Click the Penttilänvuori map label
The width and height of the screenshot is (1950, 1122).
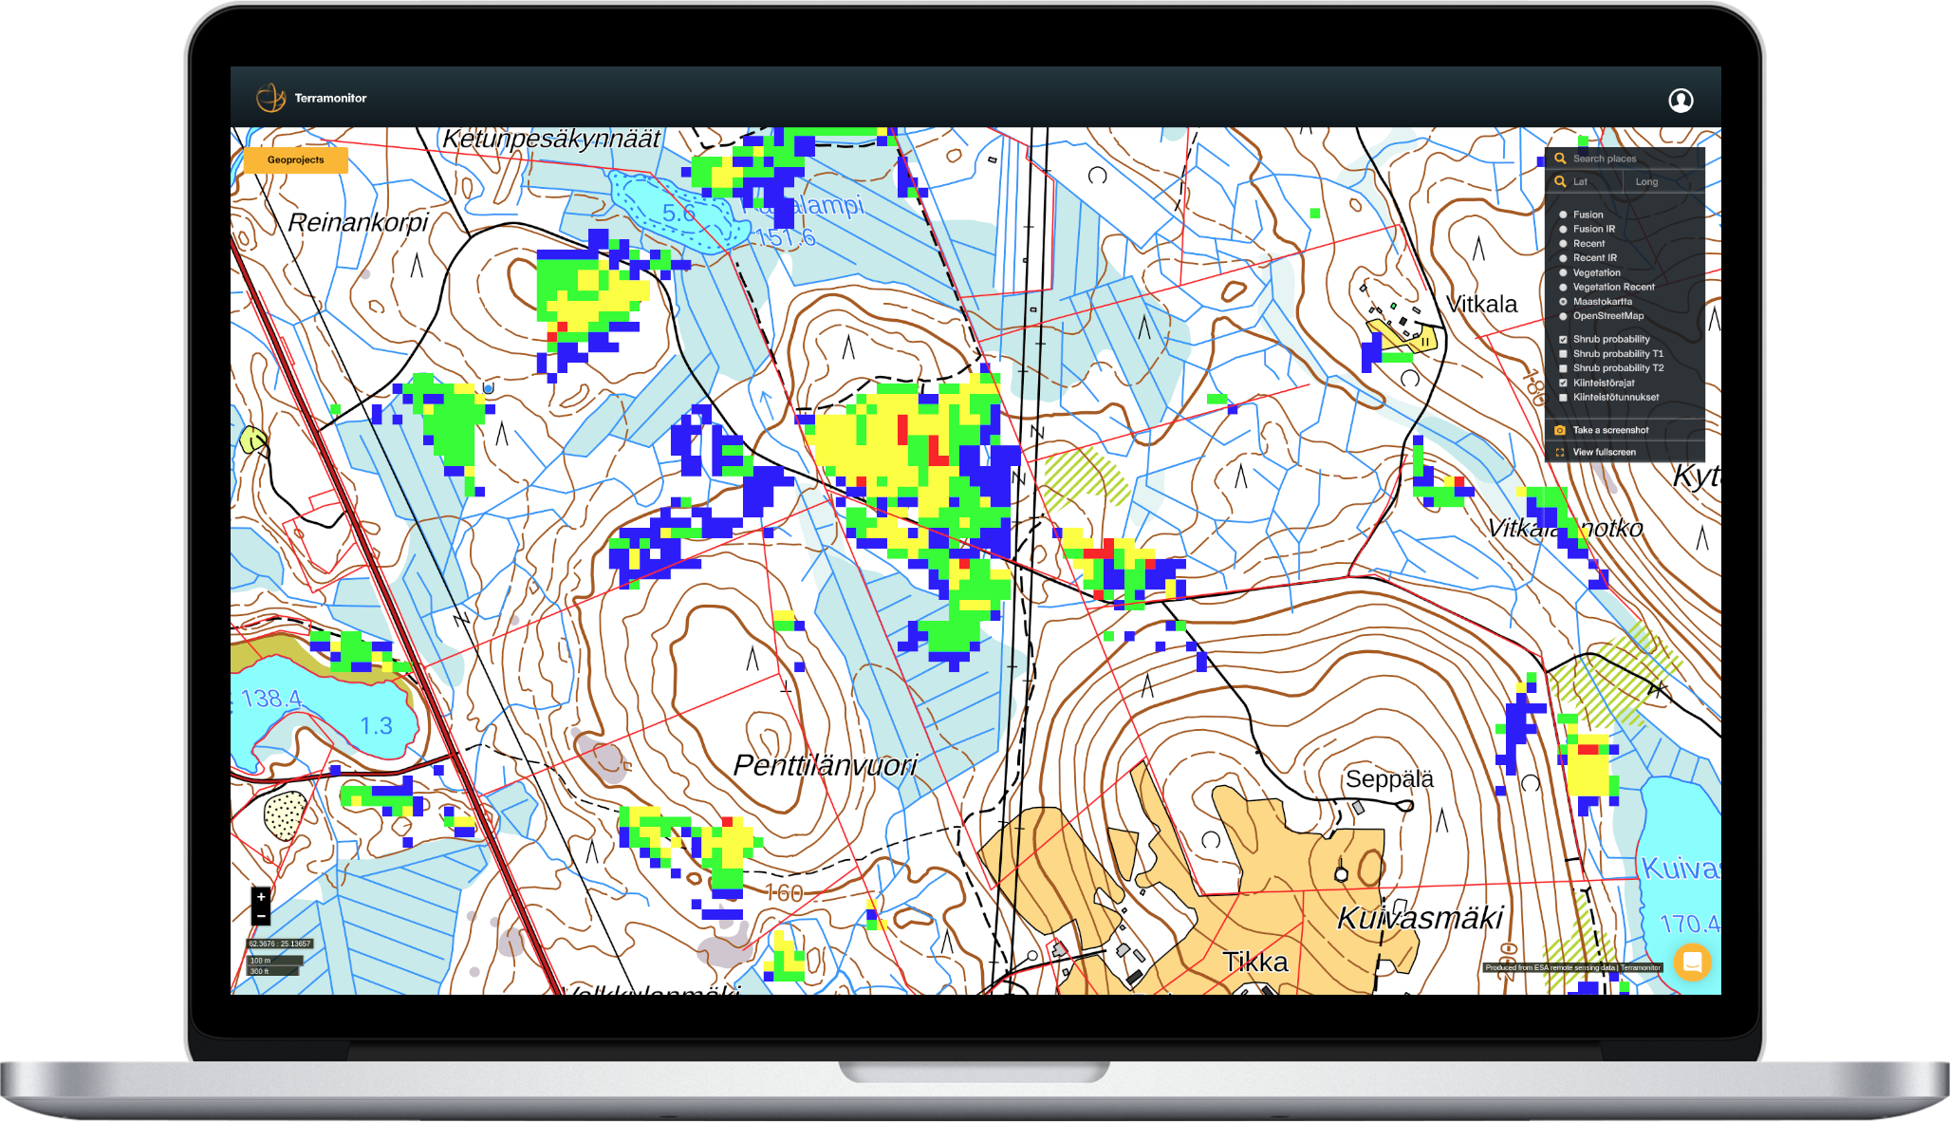coord(826,765)
